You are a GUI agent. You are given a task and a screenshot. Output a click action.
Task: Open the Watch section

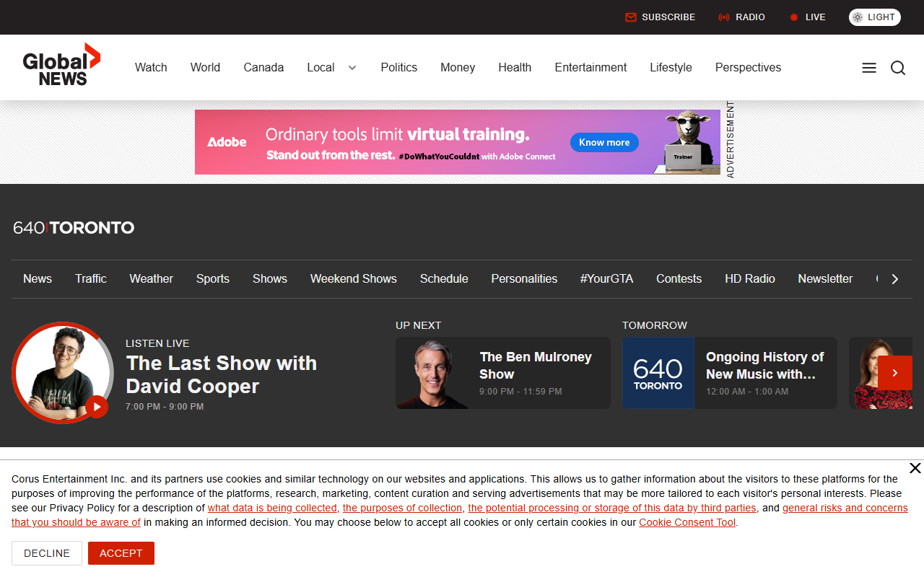pyautogui.click(x=151, y=67)
